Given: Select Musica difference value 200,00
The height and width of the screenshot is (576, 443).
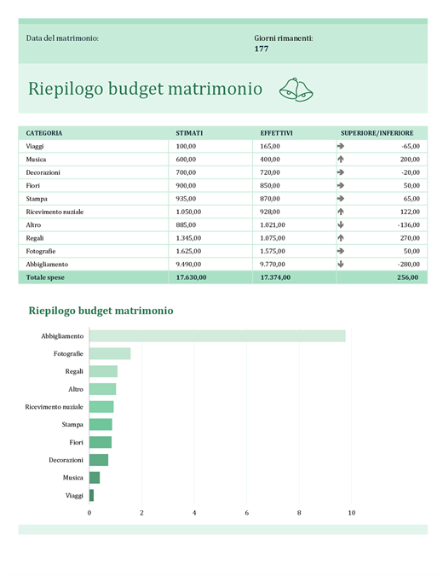Looking at the screenshot, I should click(410, 160).
